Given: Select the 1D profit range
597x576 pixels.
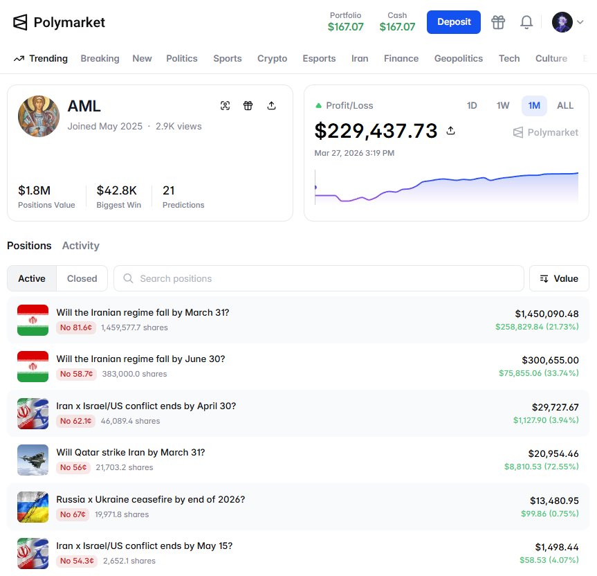Looking at the screenshot, I should (x=472, y=105).
